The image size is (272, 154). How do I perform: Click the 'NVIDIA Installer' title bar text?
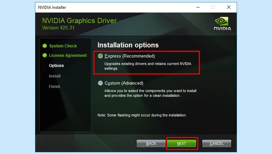(x=52, y=7)
